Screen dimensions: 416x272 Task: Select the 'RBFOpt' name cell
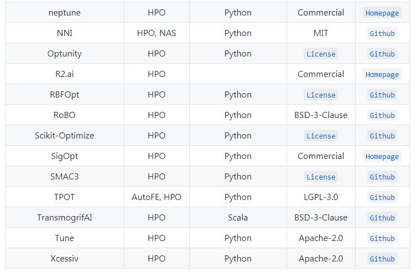65,94
